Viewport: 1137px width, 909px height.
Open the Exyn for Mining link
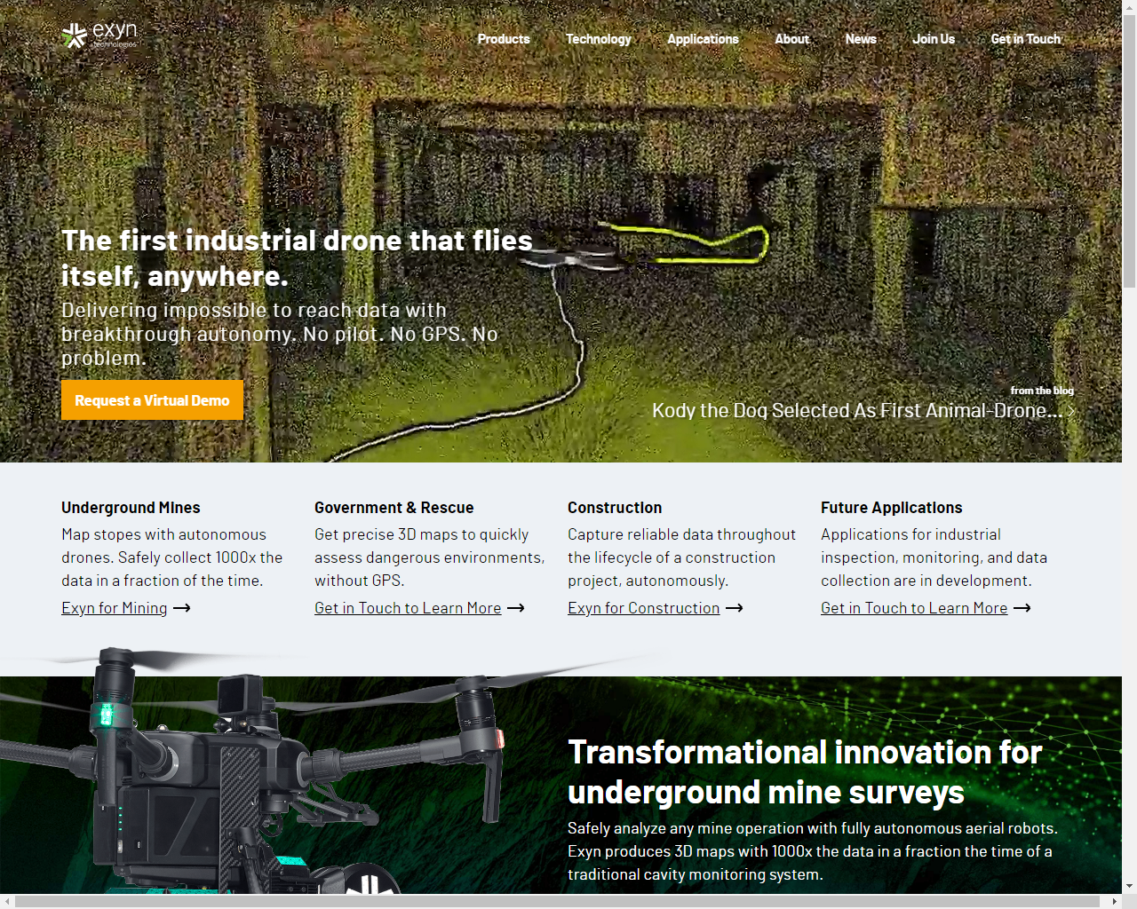coord(115,608)
